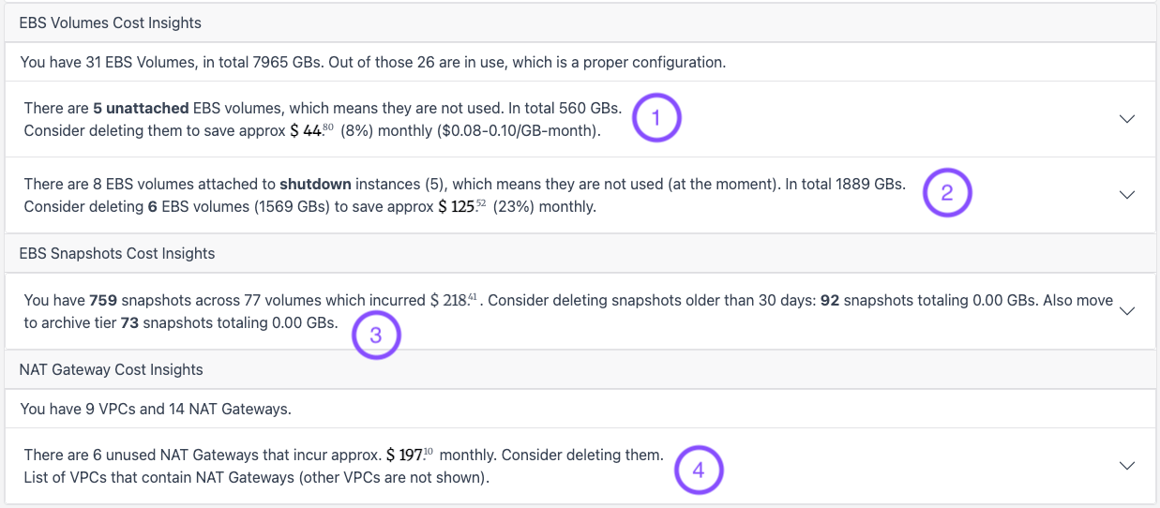The height and width of the screenshot is (508, 1160).
Task: Click the bold 'shutdown' instances text
Action: [x=315, y=184]
